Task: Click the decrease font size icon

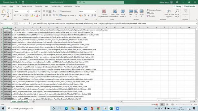Action: point(39,11)
